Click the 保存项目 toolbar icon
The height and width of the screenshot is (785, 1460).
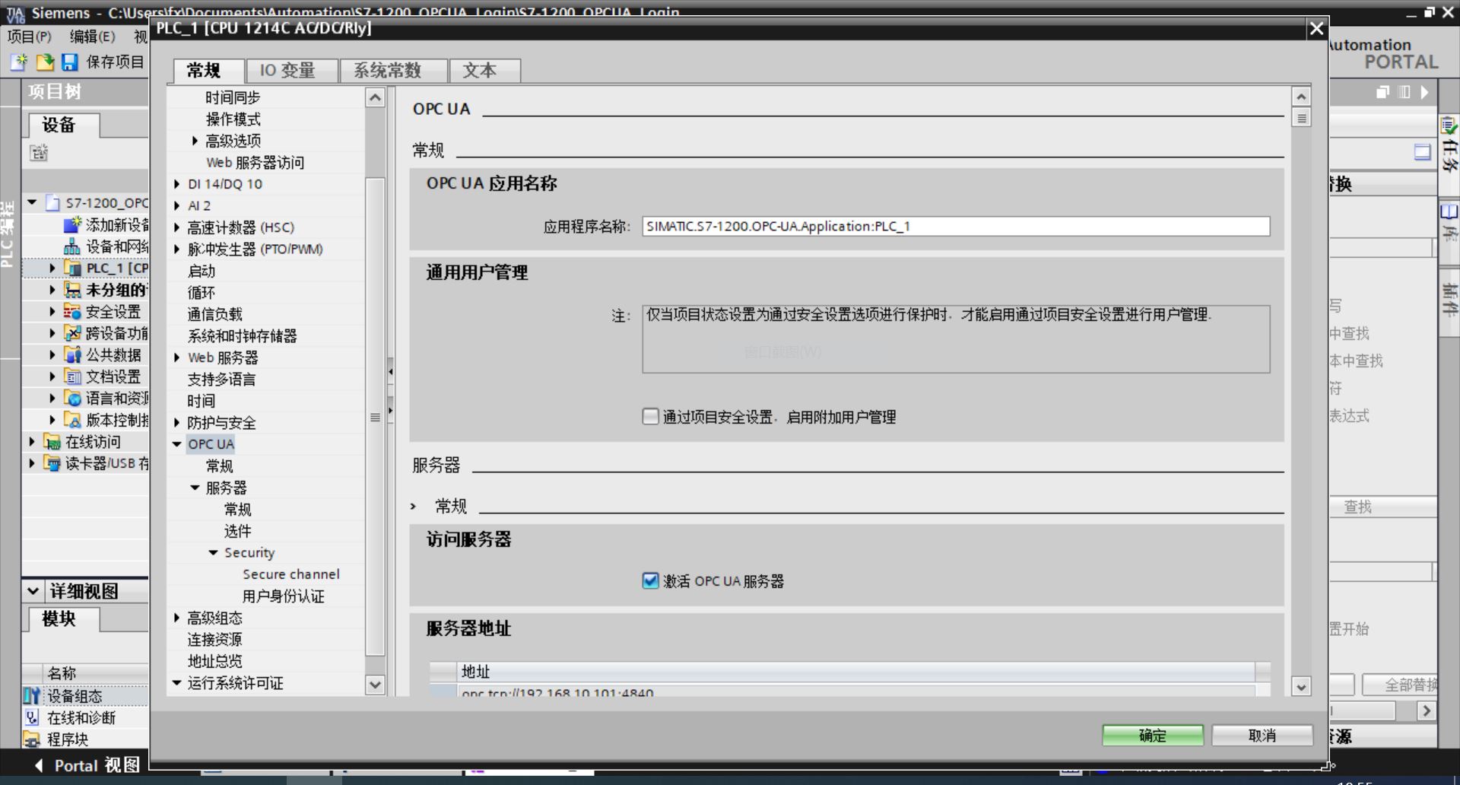pos(71,63)
